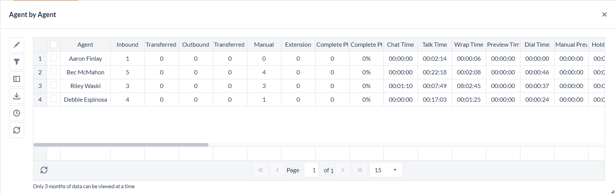Click the download export icon
This screenshot has width=616, height=195.
[x=17, y=96]
